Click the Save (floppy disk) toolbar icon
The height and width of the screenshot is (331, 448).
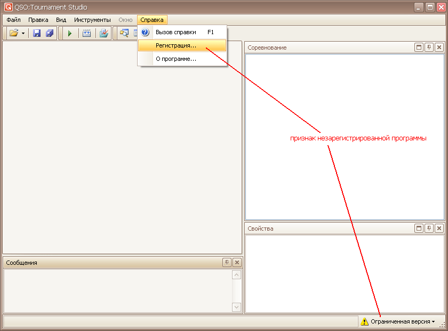37,33
